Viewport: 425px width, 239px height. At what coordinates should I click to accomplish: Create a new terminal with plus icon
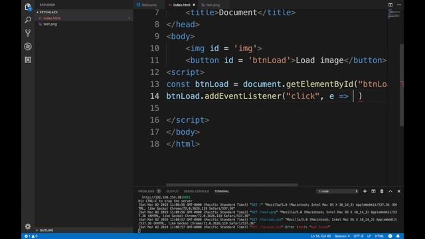click(365, 191)
